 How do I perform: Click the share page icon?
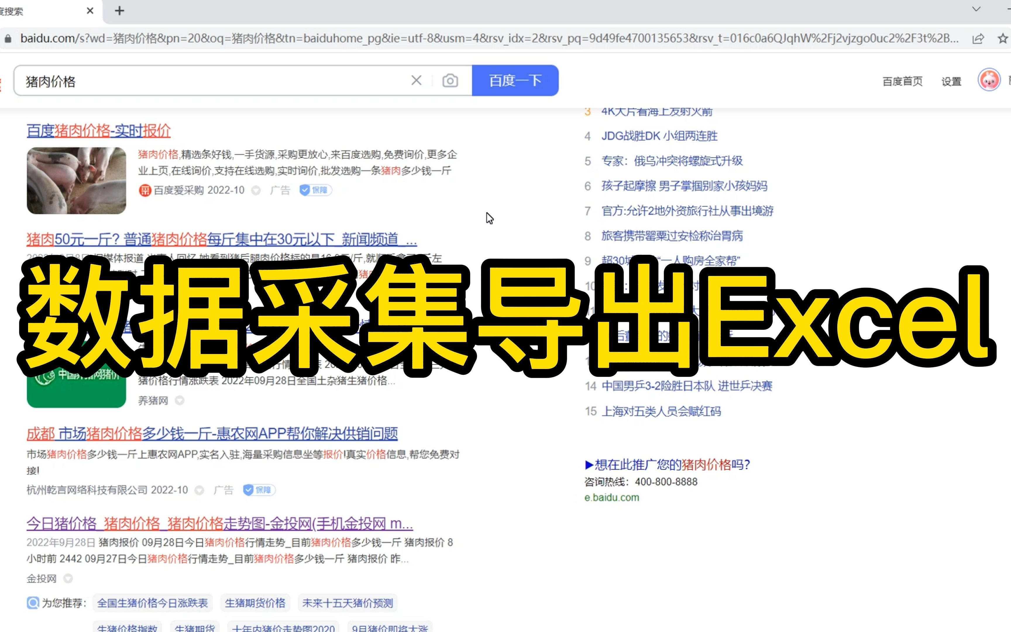coord(979,38)
